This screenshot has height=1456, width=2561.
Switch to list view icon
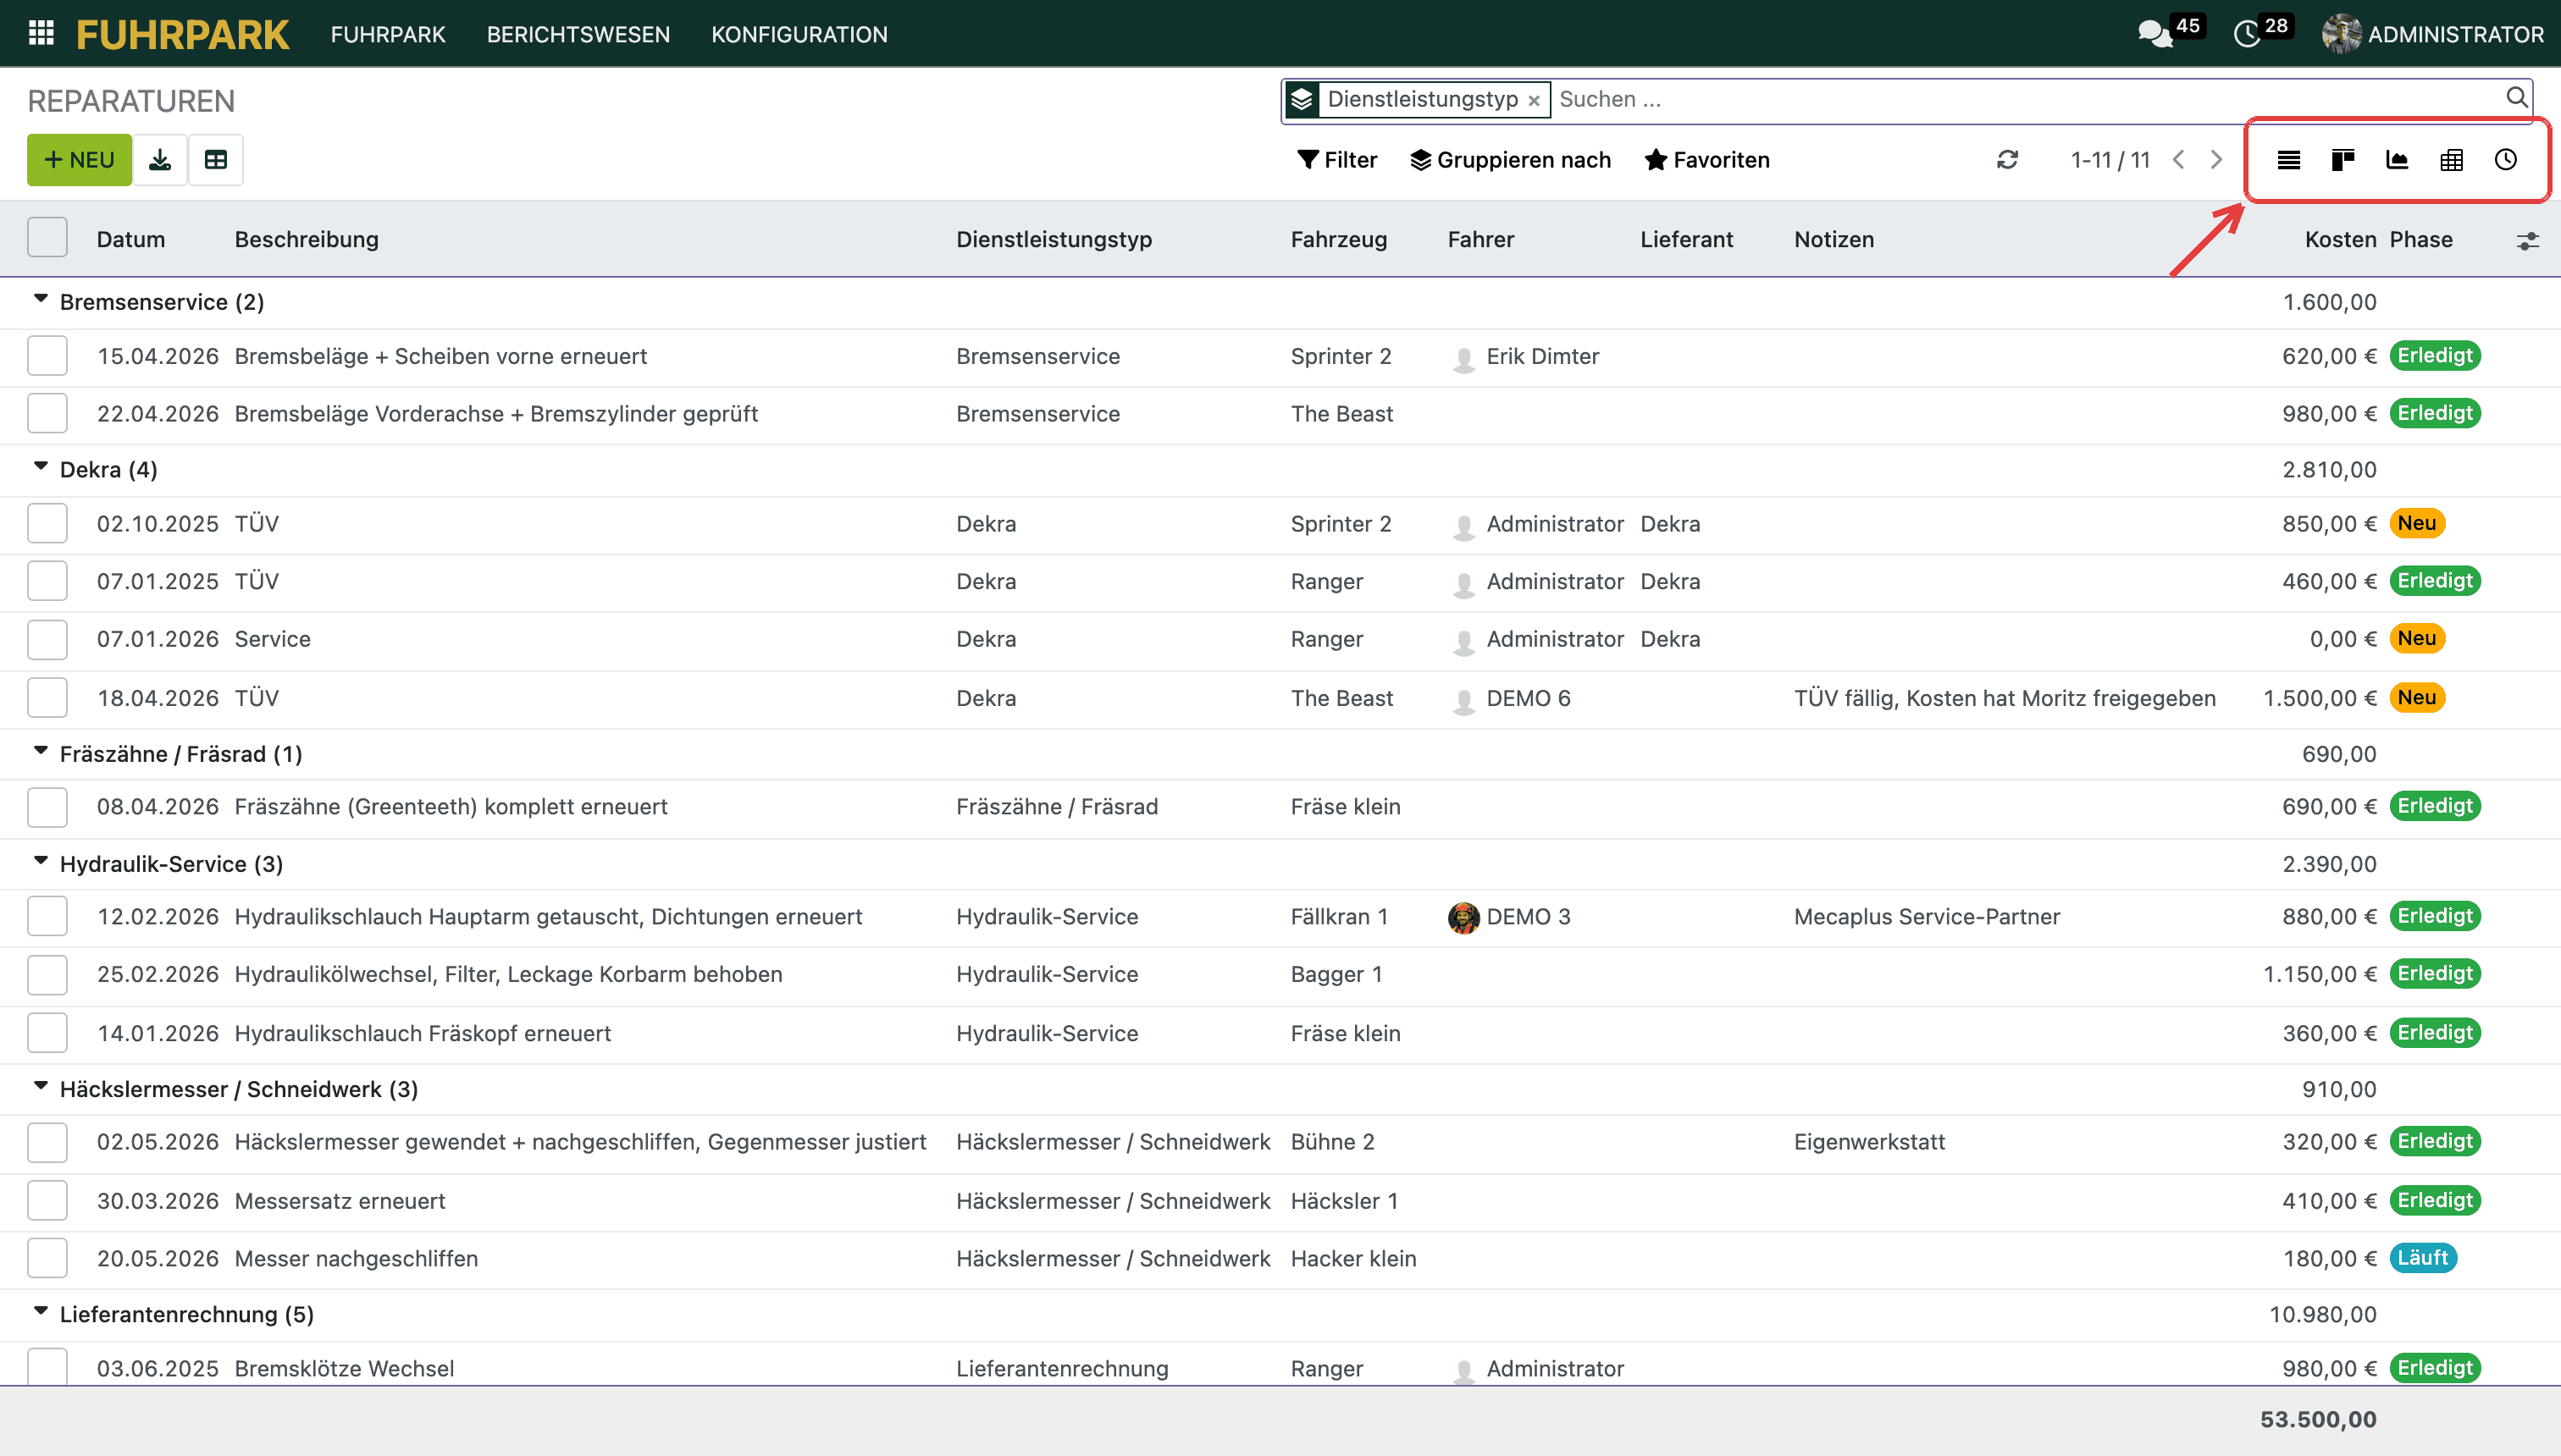coord(2289,160)
